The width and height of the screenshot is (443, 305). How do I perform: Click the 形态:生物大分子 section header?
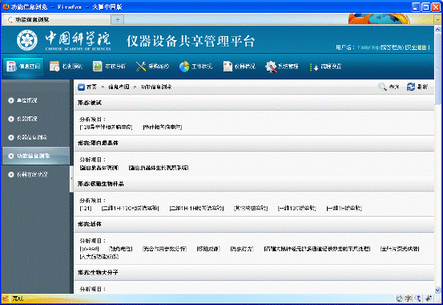pyautogui.click(x=254, y=272)
